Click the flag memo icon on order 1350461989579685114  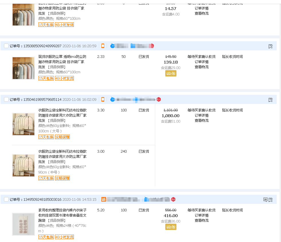[270, 100]
